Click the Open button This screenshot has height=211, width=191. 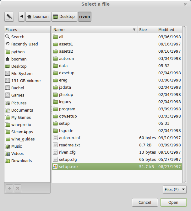173,203
